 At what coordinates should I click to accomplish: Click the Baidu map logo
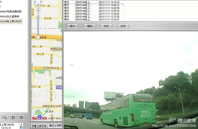point(39,118)
